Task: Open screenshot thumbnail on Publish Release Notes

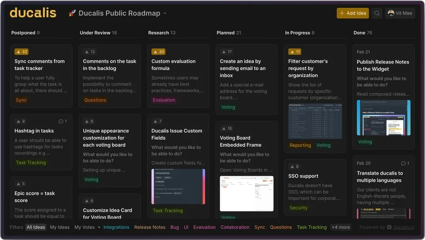Action: pos(383,118)
